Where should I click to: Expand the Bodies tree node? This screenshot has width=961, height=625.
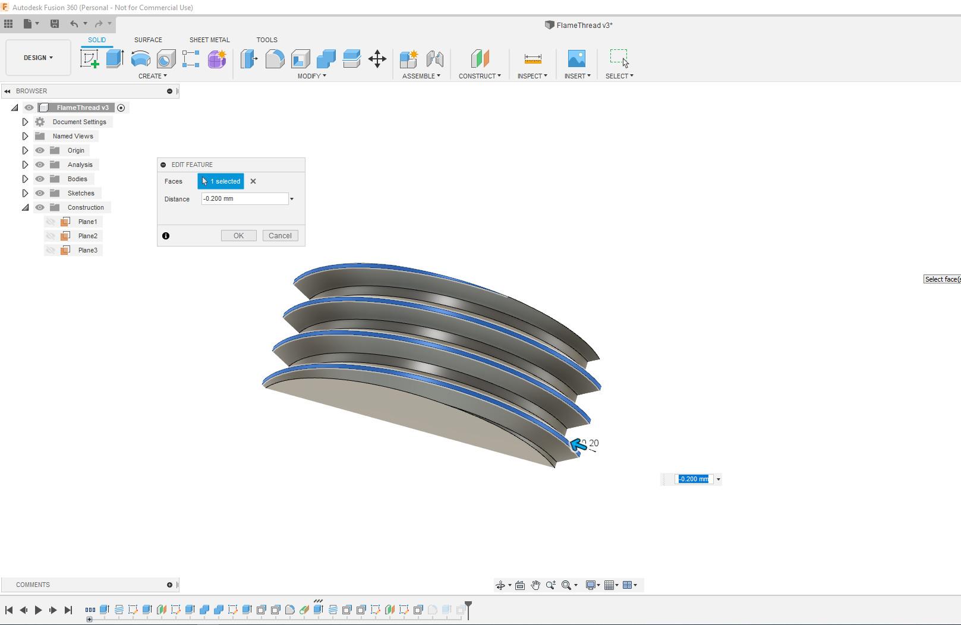[x=25, y=179]
